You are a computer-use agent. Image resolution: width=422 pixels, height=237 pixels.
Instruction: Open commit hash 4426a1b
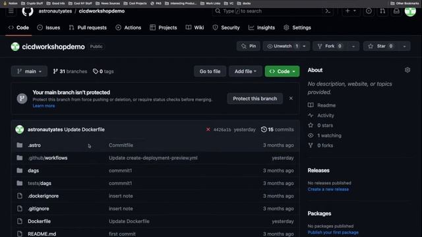tap(222, 130)
